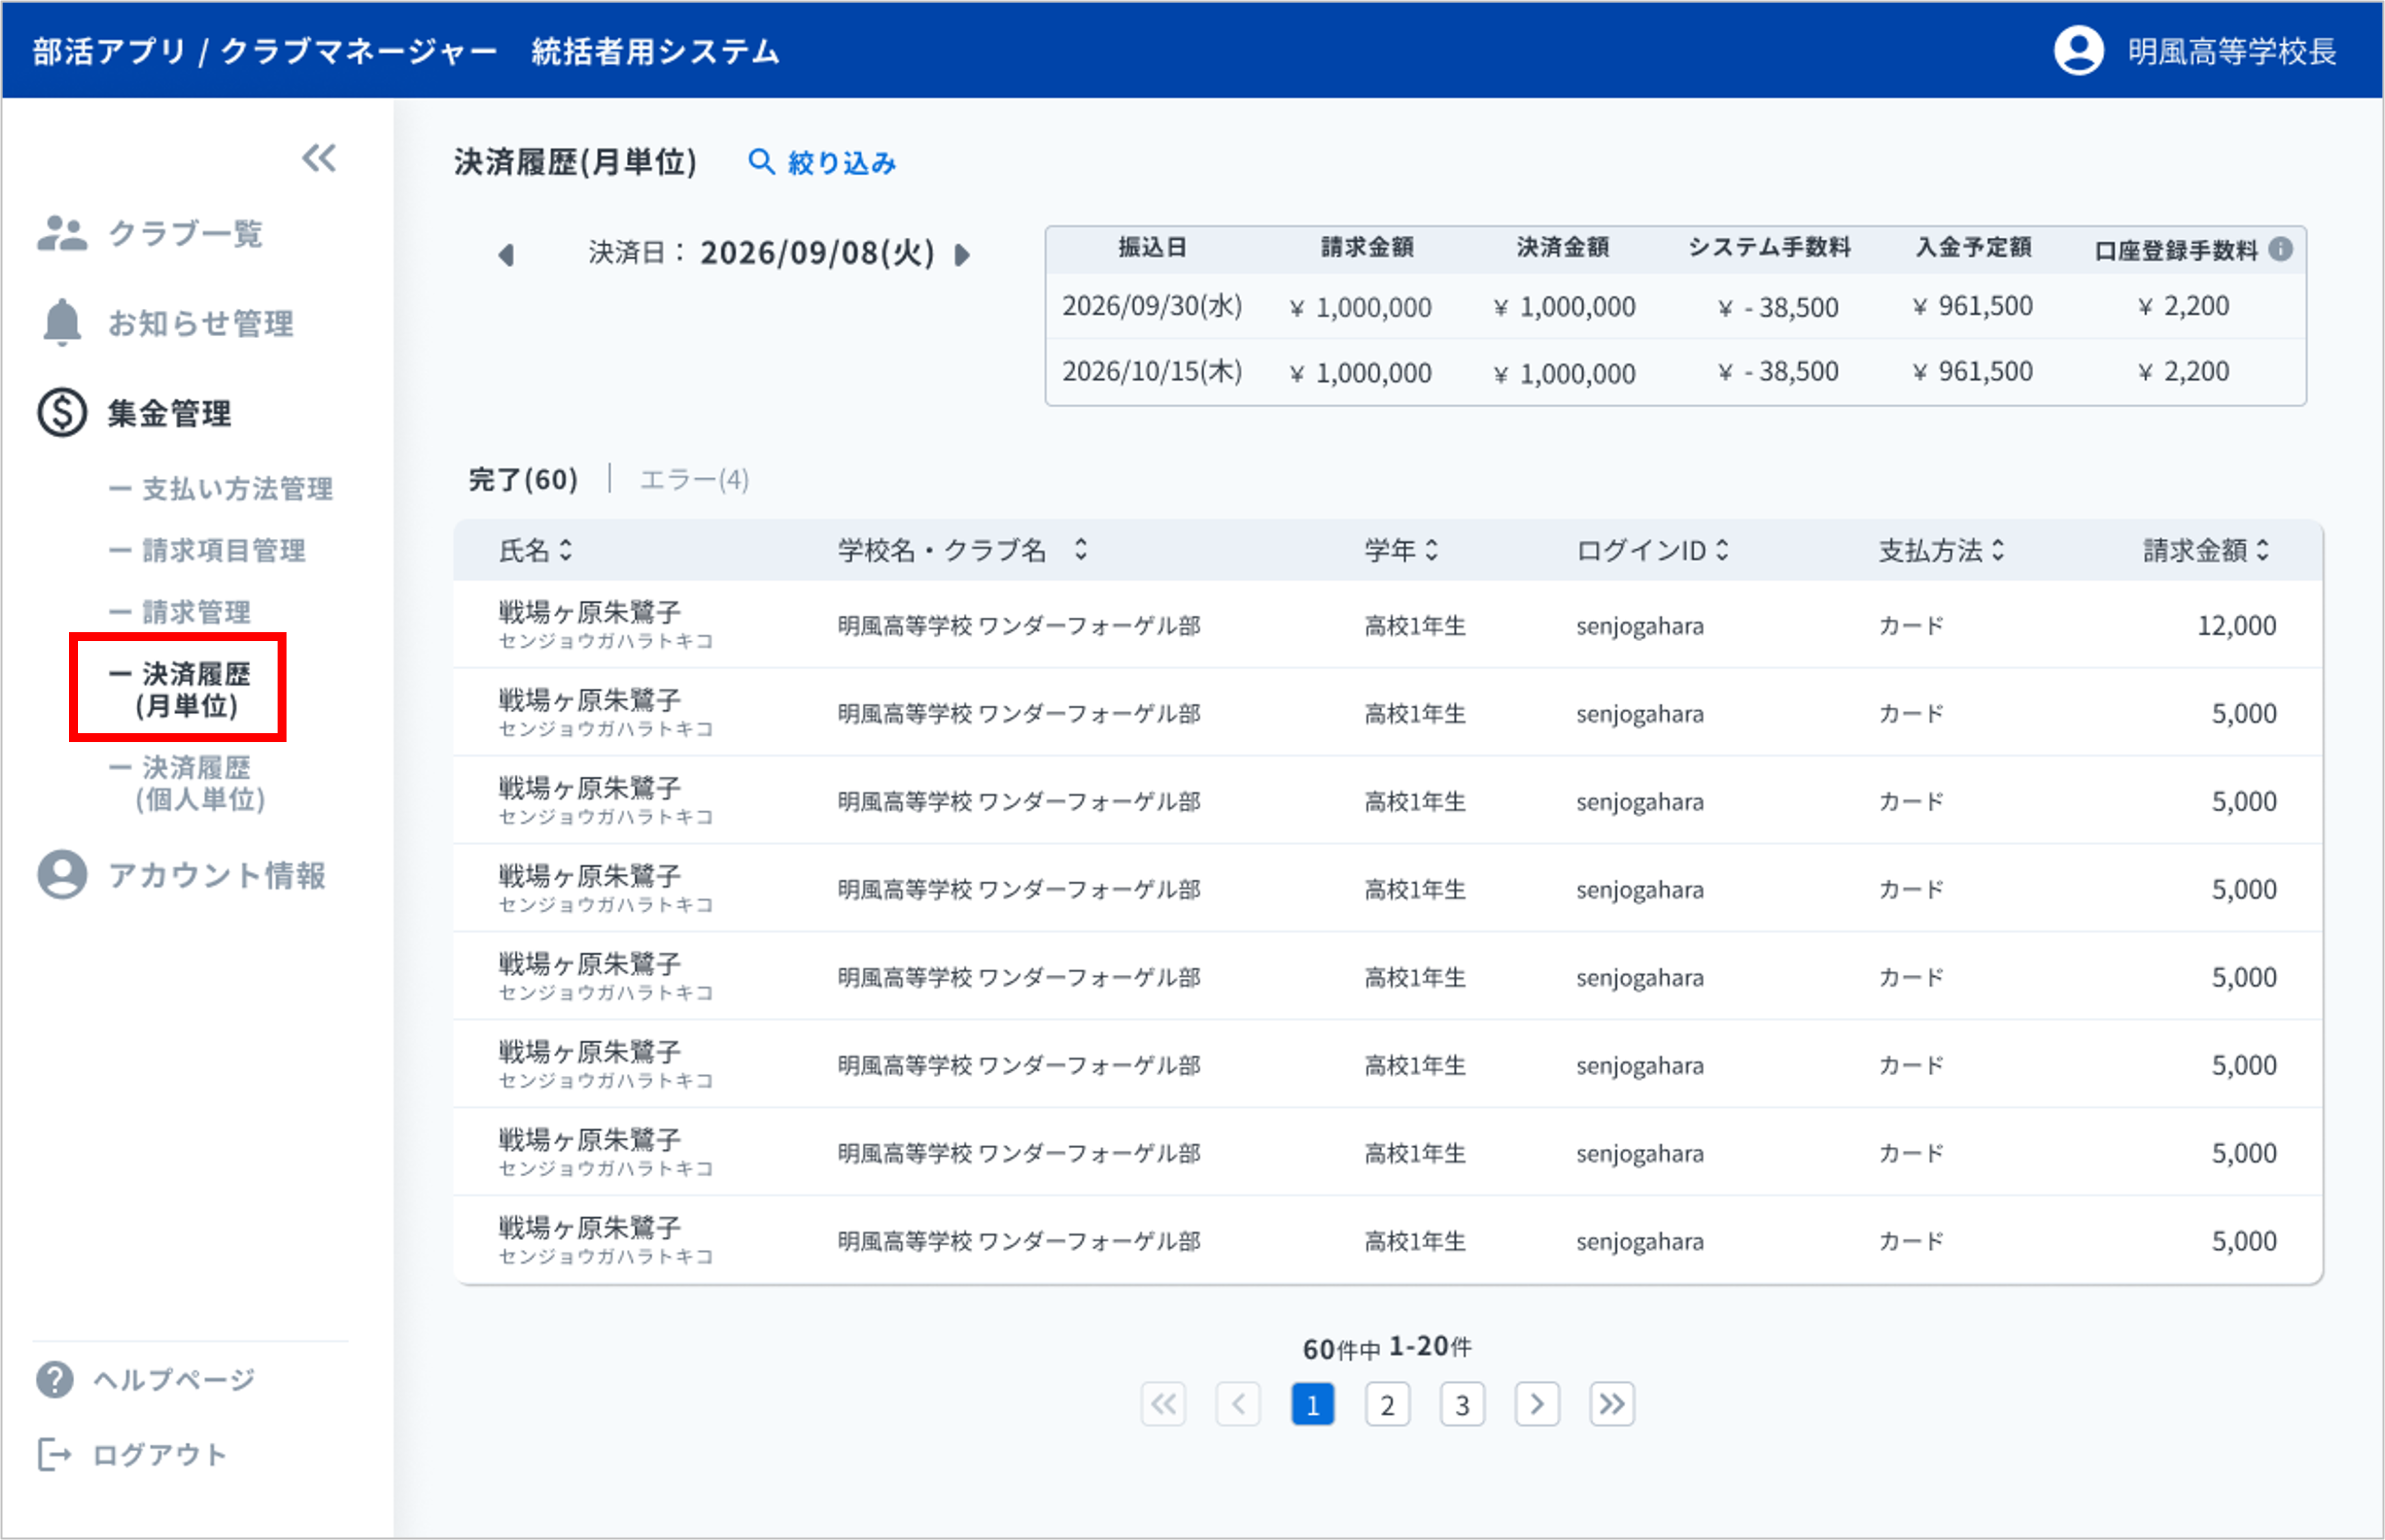Screen dimensions: 2385x1540
Task: Click the アカウント情報 person icon
Action: (62, 875)
